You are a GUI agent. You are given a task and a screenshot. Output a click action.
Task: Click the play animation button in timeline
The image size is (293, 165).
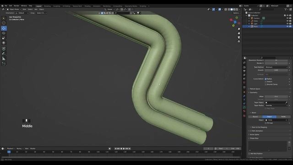(124, 148)
